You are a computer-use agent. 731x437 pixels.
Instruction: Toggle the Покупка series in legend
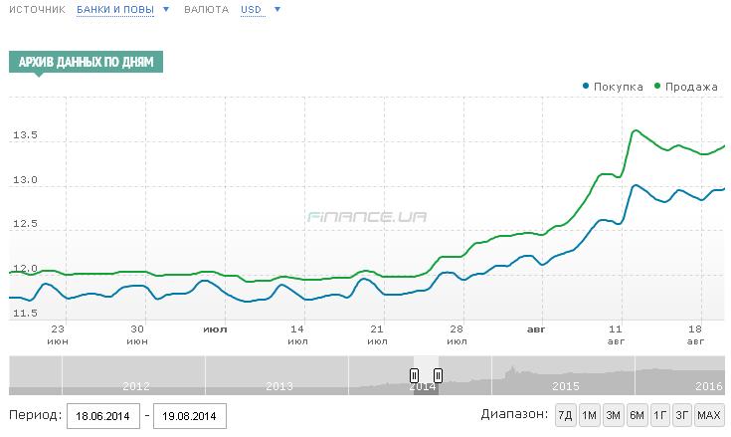click(618, 87)
